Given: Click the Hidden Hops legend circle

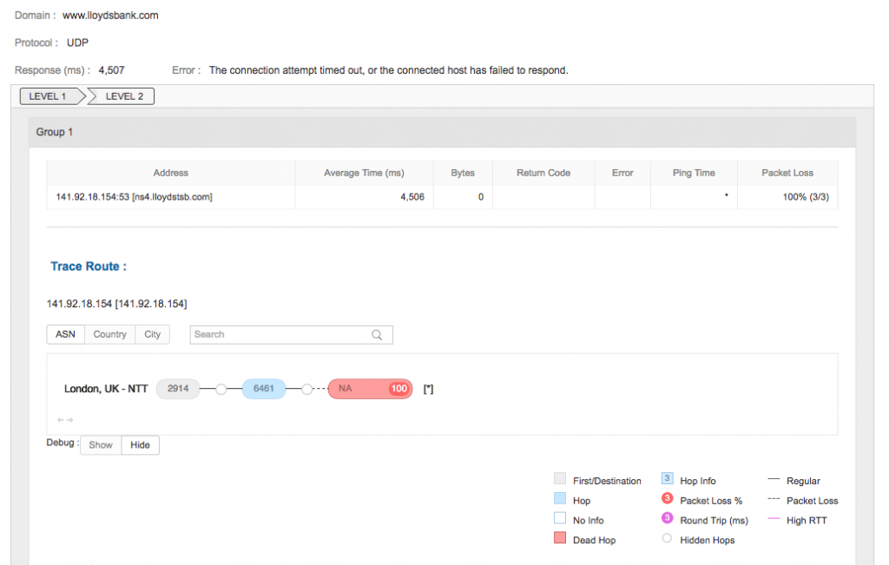Looking at the screenshot, I should pyautogui.click(x=668, y=538).
